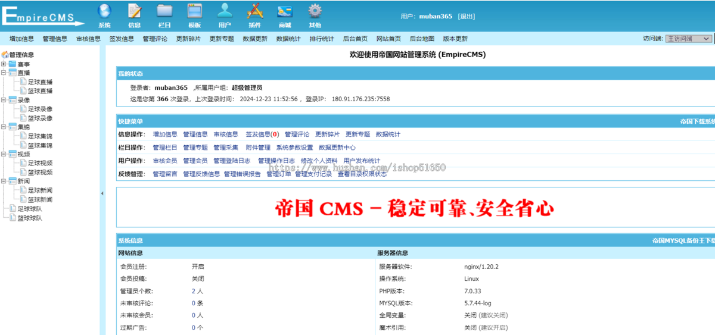This screenshot has height=335, width=715.
Task: Click the 足球球队 page icon
Action: (13, 209)
